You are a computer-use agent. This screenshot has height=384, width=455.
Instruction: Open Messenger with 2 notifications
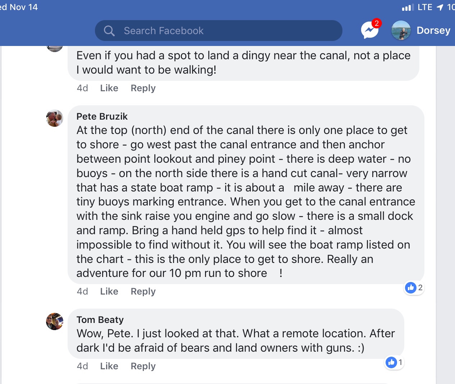pos(370,31)
